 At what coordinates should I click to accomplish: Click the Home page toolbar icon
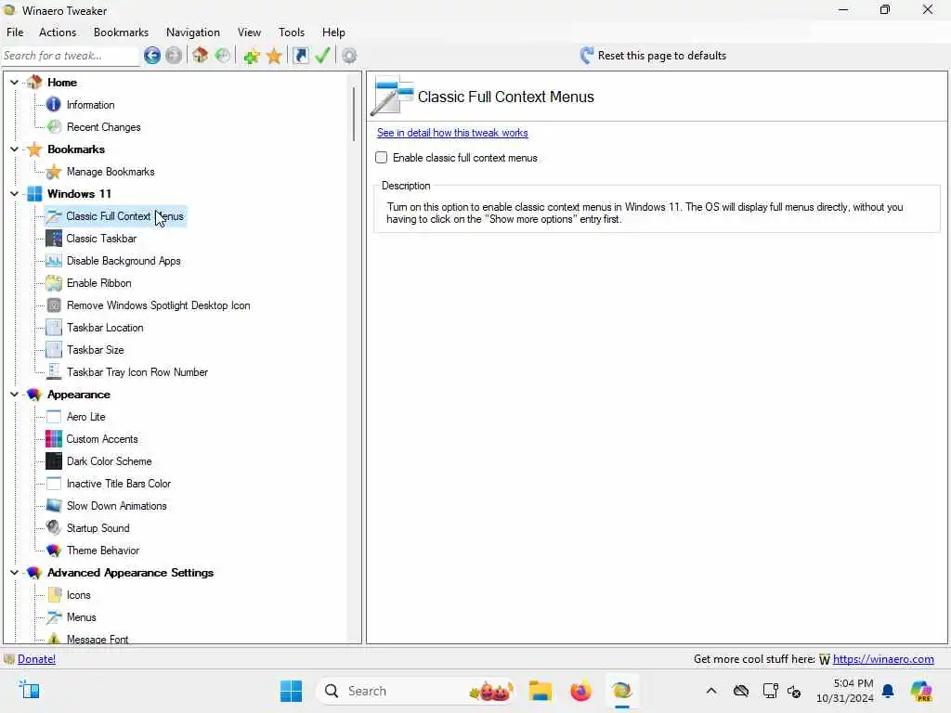click(201, 56)
